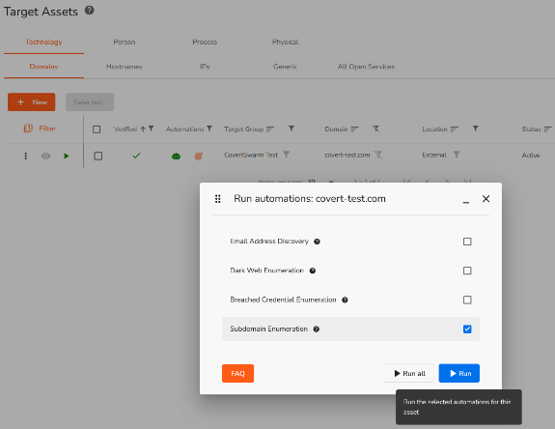Open the Filter panel button
Viewport: 555px width, 429px height.
pyautogui.click(x=40, y=129)
